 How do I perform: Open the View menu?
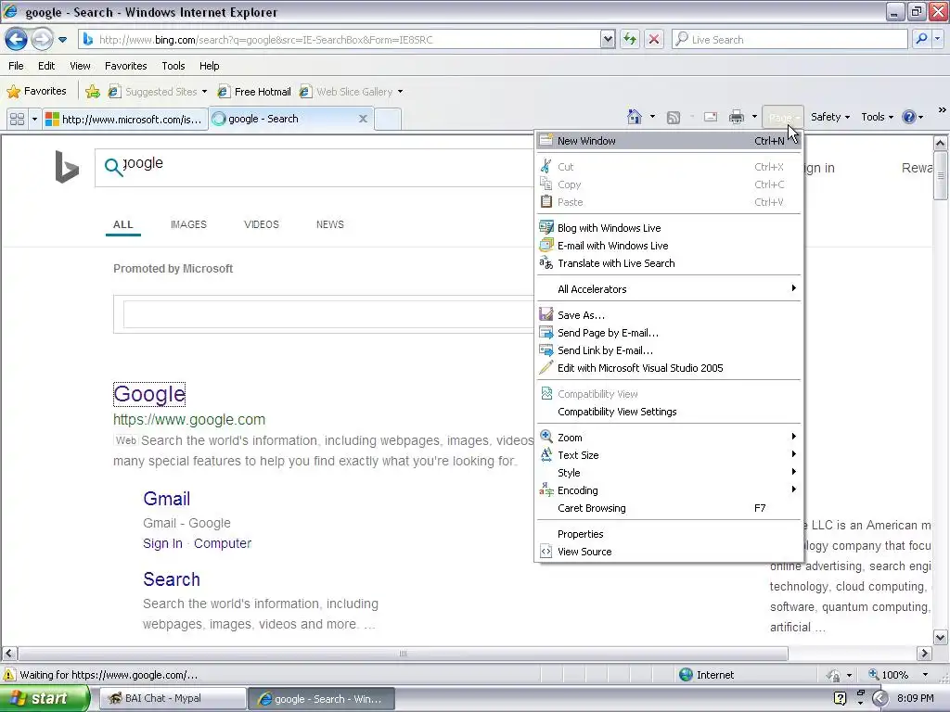click(x=80, y=66)
